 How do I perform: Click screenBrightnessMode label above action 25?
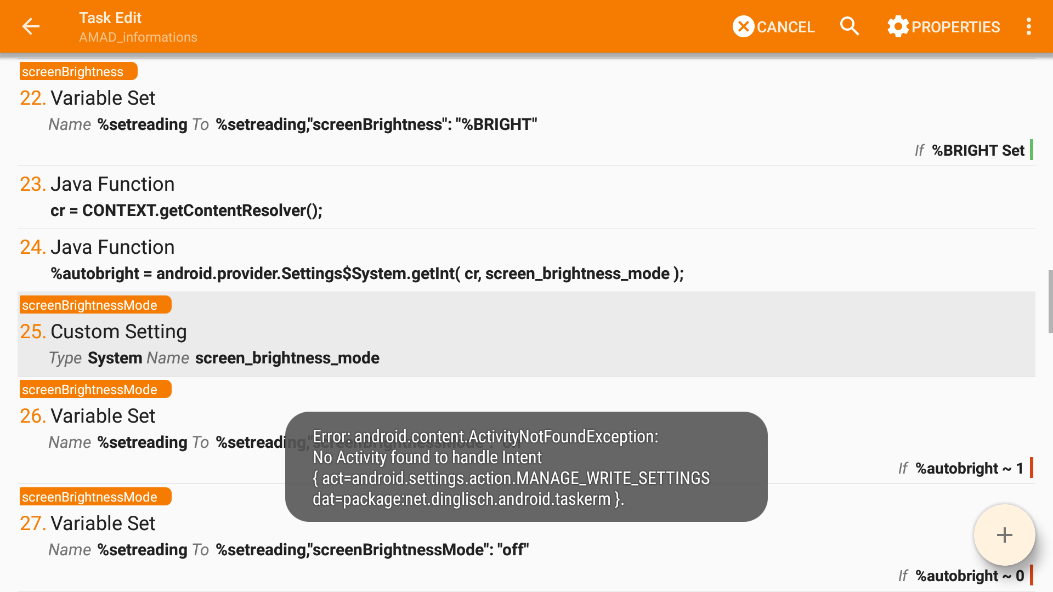point(95,305)
